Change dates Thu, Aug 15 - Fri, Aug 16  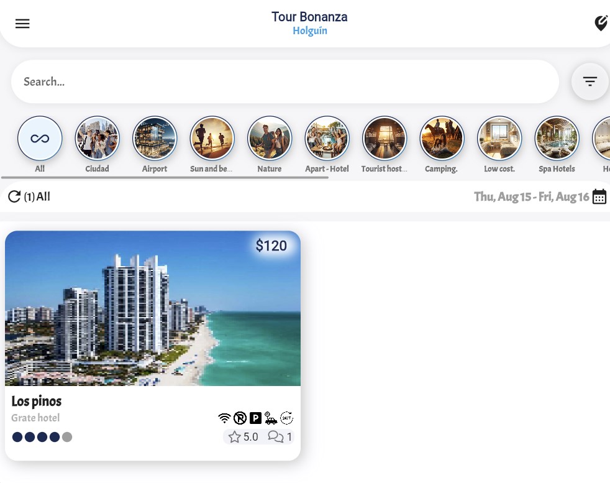[x=531, y=196]
